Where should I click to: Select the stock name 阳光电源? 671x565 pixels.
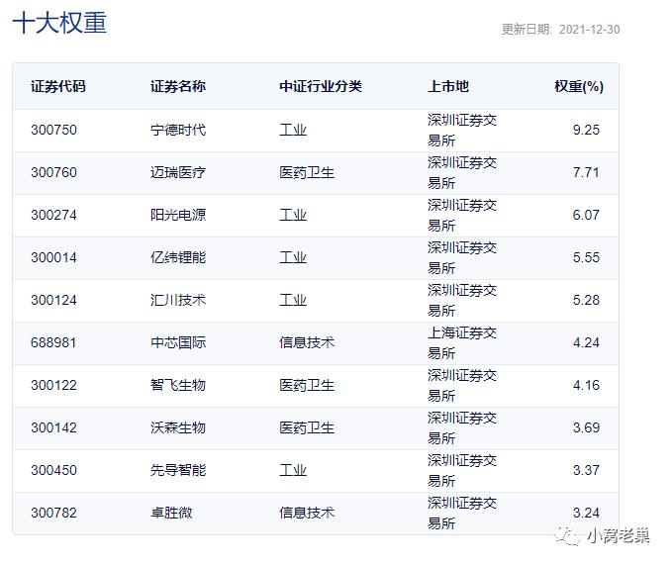tap(178, 215)
